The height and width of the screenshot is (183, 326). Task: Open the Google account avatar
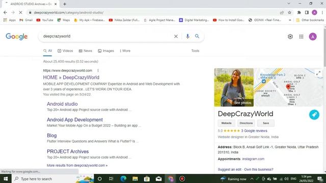313,37
